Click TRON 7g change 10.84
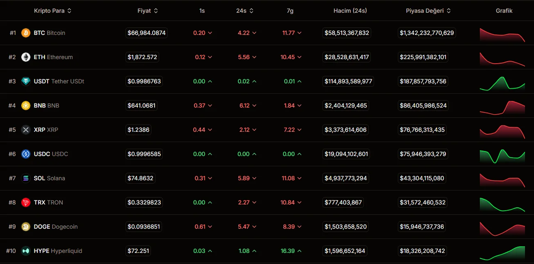Viewport: 534px width, 264px height. click(x=291, y=202)
